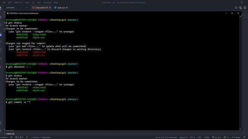Maximize the MINGW64 terminal window
The width and height of the screenshot is (248, 139).
pyautogui.click(x=232, y=13)
